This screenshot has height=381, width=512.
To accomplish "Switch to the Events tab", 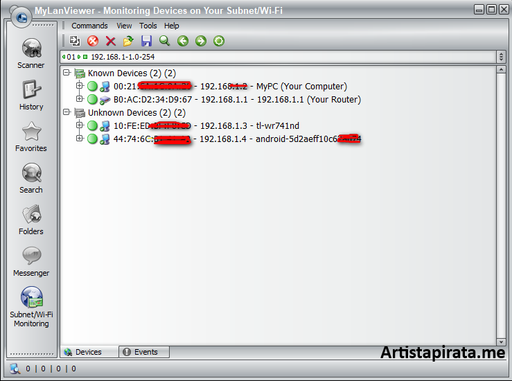I will coord(145,352).
